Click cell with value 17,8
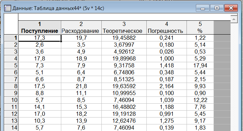 click(x=40, y=59)
